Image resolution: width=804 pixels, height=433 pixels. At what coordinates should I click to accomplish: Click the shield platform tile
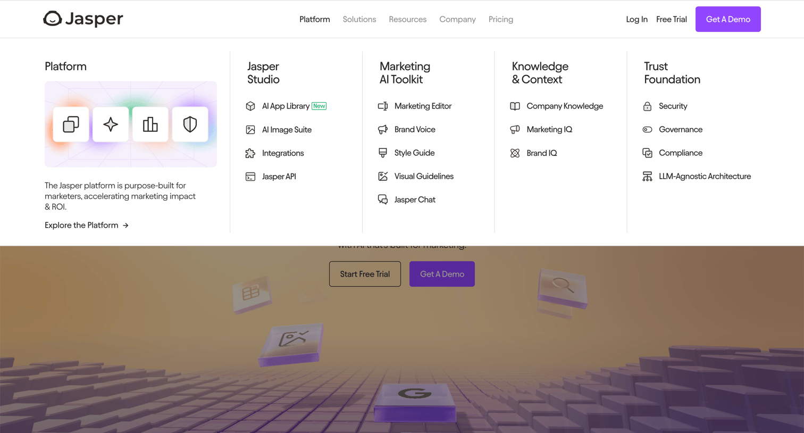[x=190, y=124]
